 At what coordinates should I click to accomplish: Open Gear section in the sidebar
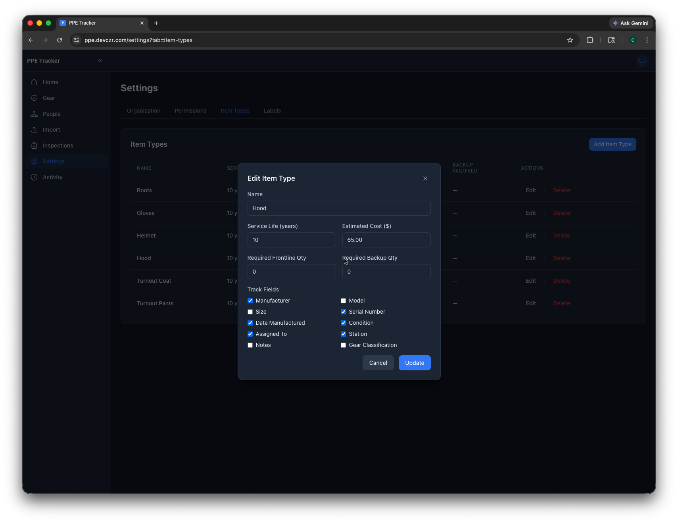(x=49, y=98)
